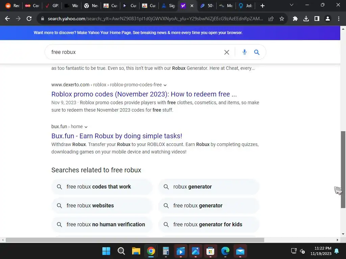The image size is (346, 259).
Task: Click the scroll up arrow
Action: 343,29
